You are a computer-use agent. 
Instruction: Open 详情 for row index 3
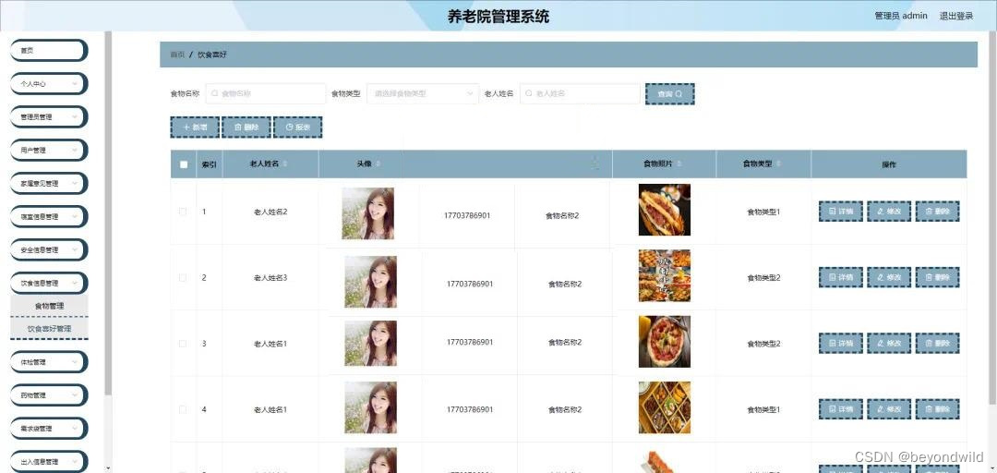(x=841, y=343)
